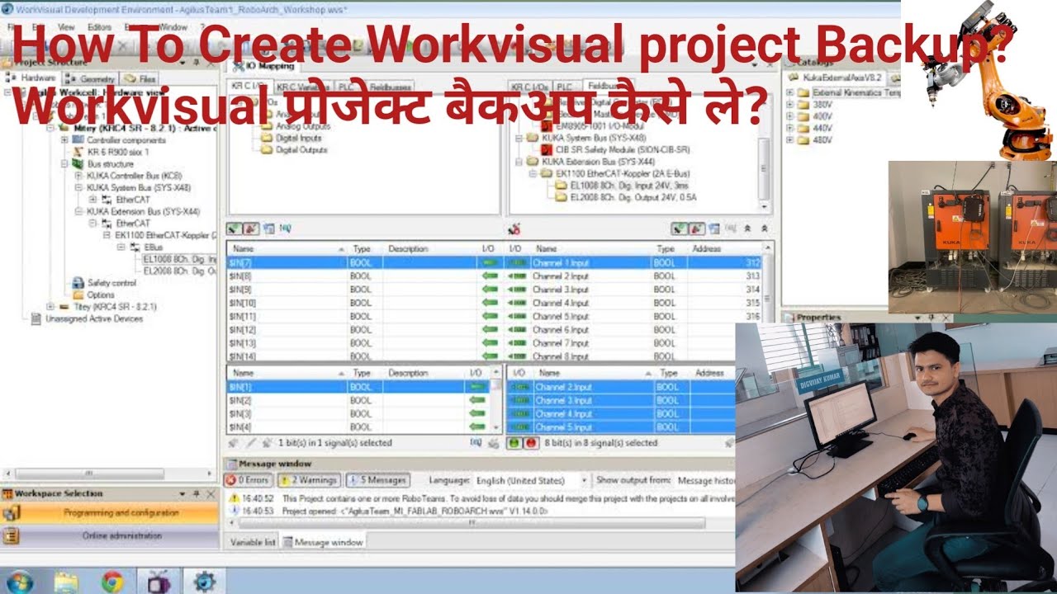Select the KR 6 R900 sixx robot icon

(x=79, y=152)
